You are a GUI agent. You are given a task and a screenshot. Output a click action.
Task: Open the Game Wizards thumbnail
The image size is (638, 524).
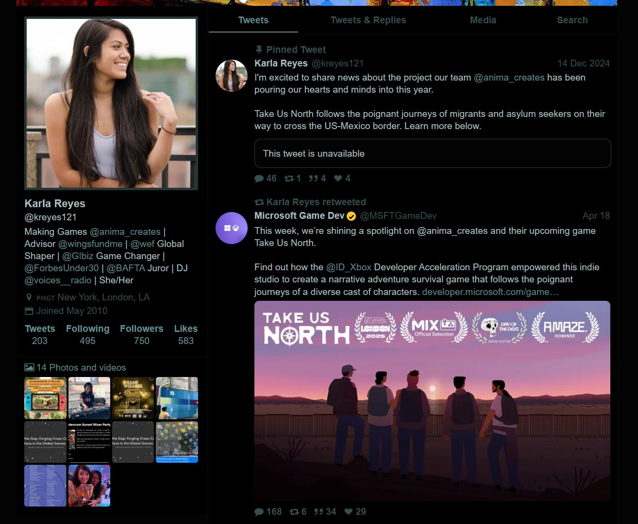pyautogui.click(x=133, y=398)
